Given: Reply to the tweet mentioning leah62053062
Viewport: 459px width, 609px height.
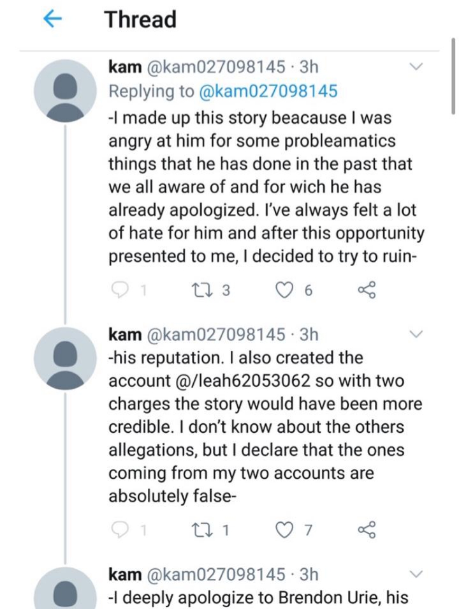Looking at the screenshot, I should pos(119,528).
